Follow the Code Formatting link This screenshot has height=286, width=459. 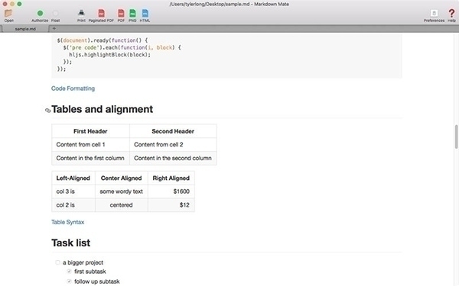[x=73, y=88]
